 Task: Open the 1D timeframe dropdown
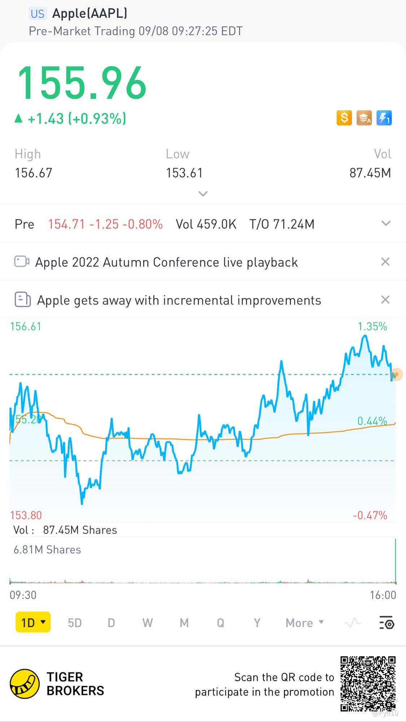coord(33,622)
